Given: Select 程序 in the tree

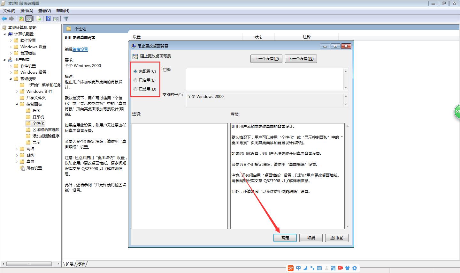Looking at the screenshot, I should point(36,111).
